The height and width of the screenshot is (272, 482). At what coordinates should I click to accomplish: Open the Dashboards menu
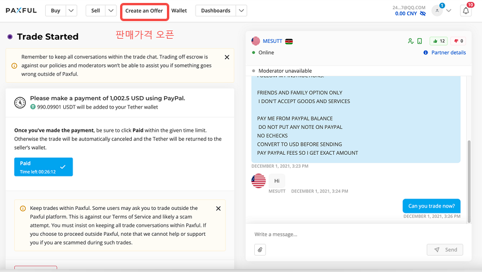pyautogui.click(x=216, y=11)
